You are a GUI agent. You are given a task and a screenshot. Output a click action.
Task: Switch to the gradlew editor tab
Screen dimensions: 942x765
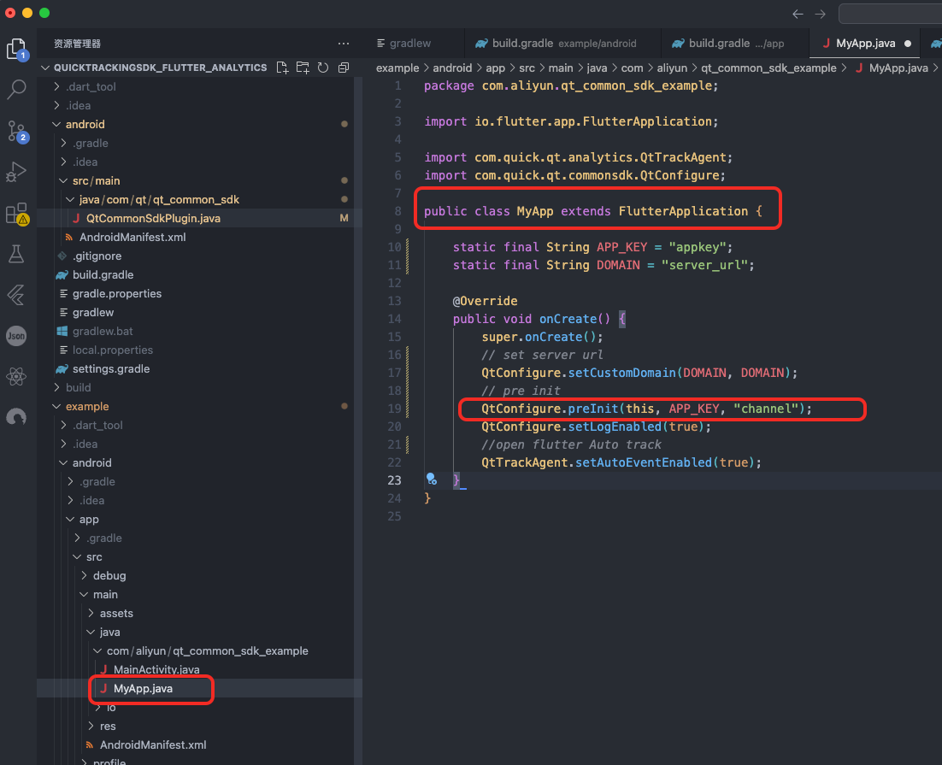(410, 43)
